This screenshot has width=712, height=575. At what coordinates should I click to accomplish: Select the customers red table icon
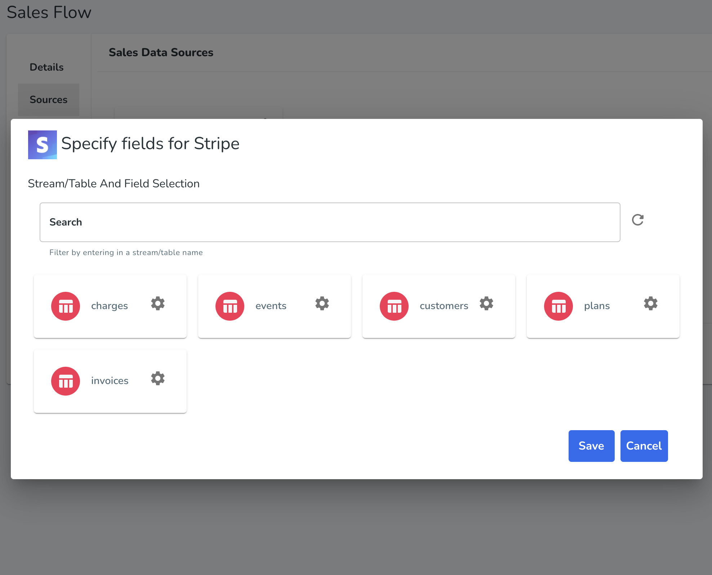click(394, 306)
